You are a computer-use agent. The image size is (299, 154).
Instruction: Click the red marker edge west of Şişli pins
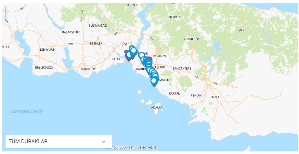(x=125, y=52)
